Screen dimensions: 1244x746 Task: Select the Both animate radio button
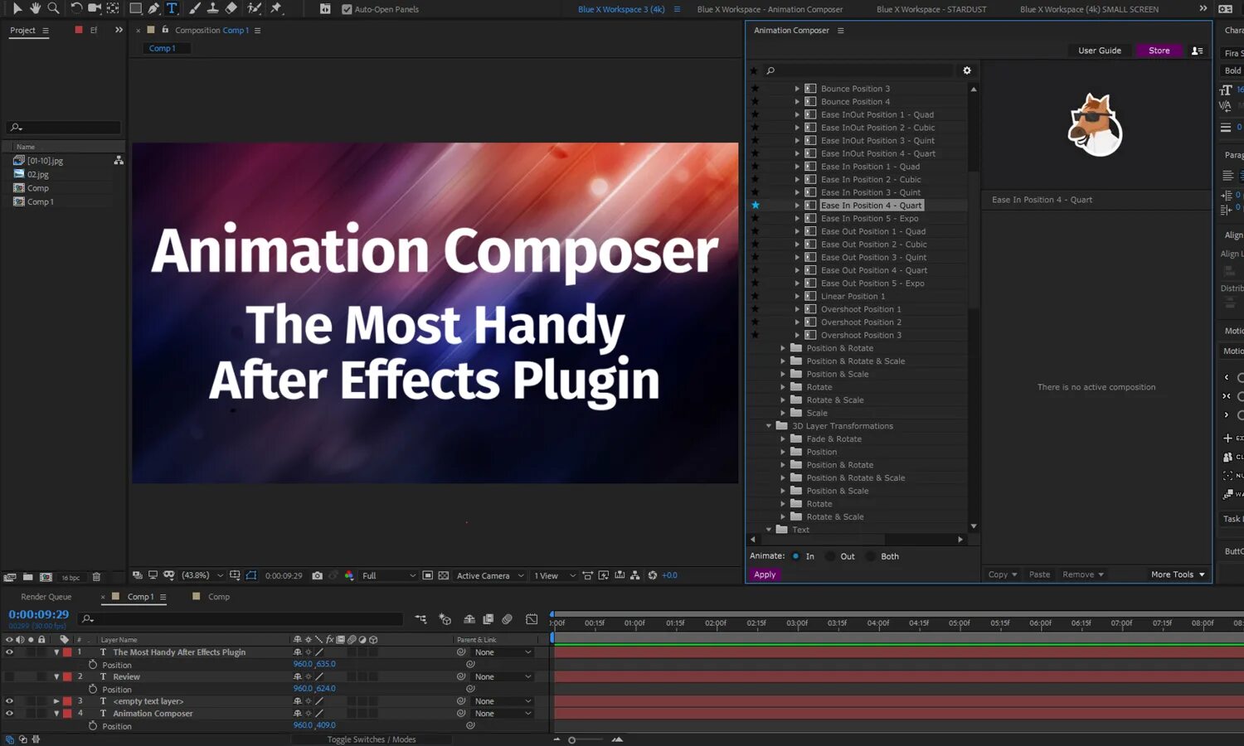pos(870,556)
